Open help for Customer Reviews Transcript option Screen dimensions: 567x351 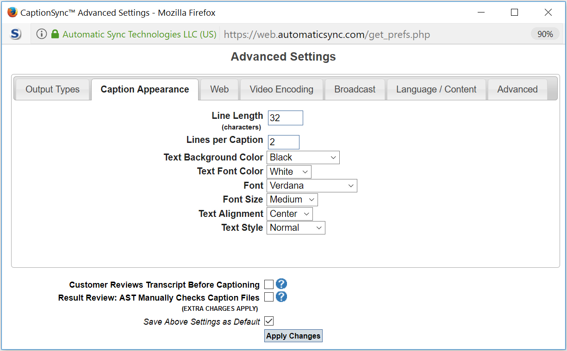tap(281, 284)
